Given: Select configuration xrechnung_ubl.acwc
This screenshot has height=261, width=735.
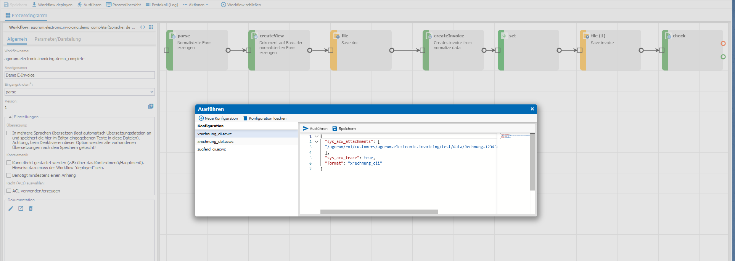Looking at the screenshot, I should tap(246, 141).
